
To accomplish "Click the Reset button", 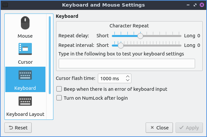I will (18, 127).
